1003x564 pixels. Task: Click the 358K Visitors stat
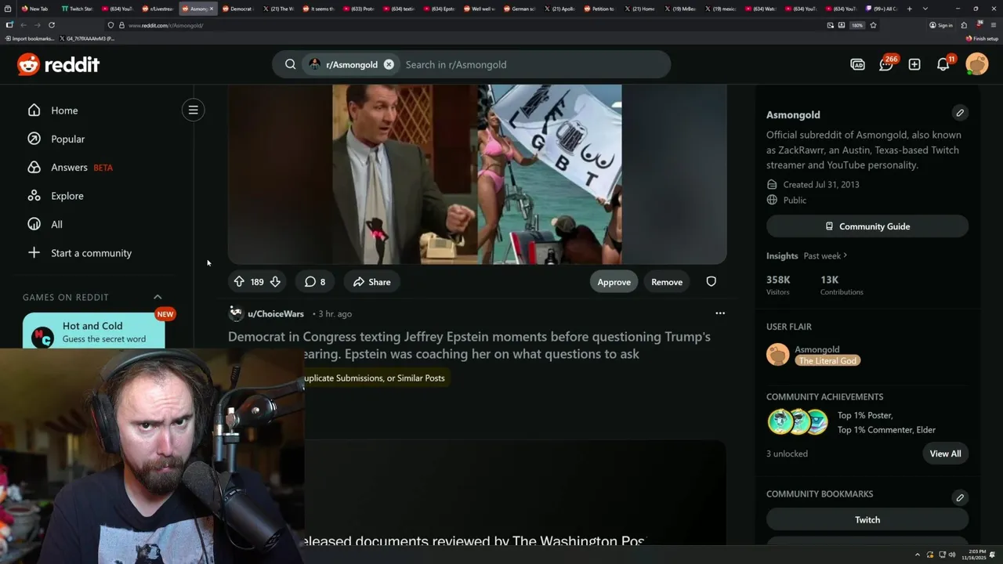pos(779,285)
